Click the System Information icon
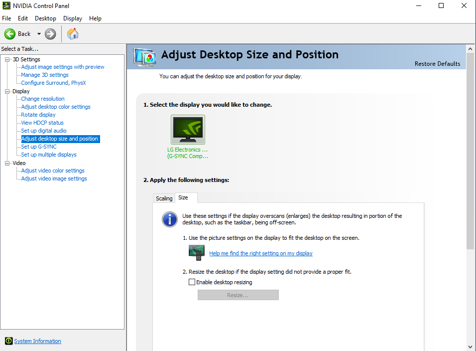This screenshot has height=351, width=476. coord(8,341)
